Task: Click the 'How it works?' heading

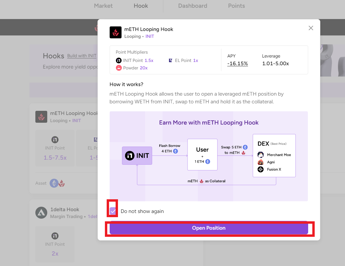Action: tap(126, 84)
